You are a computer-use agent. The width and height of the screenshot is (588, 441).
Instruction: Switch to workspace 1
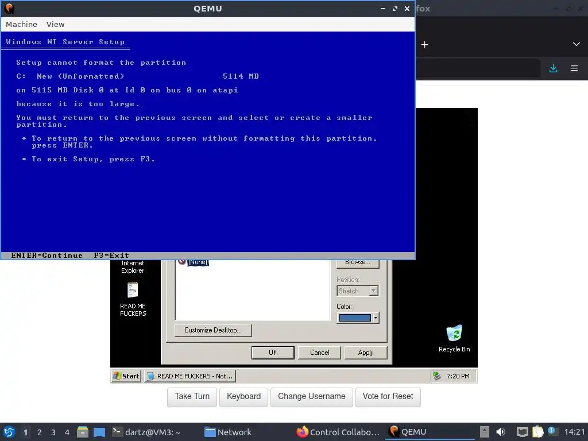pyautogui.click(x=25, y=432)
